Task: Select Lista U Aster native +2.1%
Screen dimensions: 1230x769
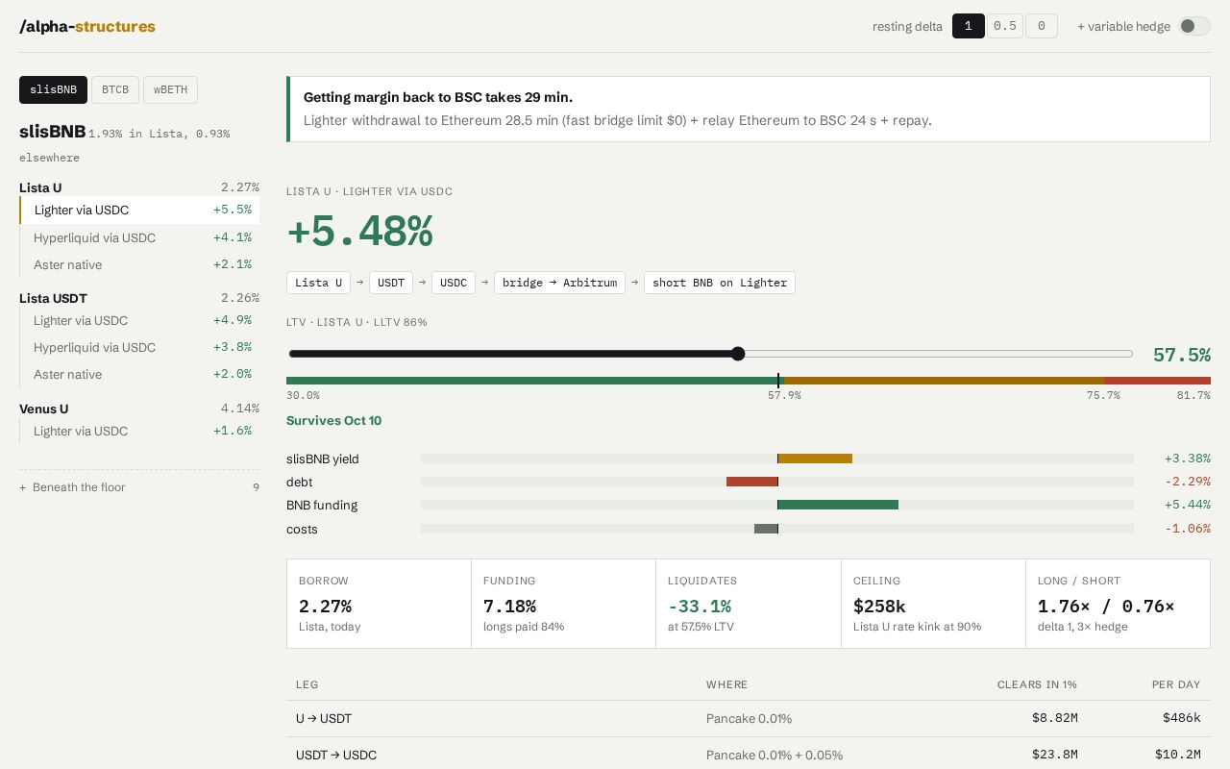Action: click(139, 264)
